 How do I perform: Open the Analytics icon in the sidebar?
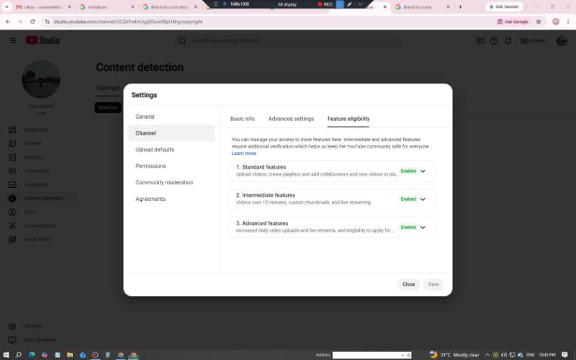tap(12, 157)
